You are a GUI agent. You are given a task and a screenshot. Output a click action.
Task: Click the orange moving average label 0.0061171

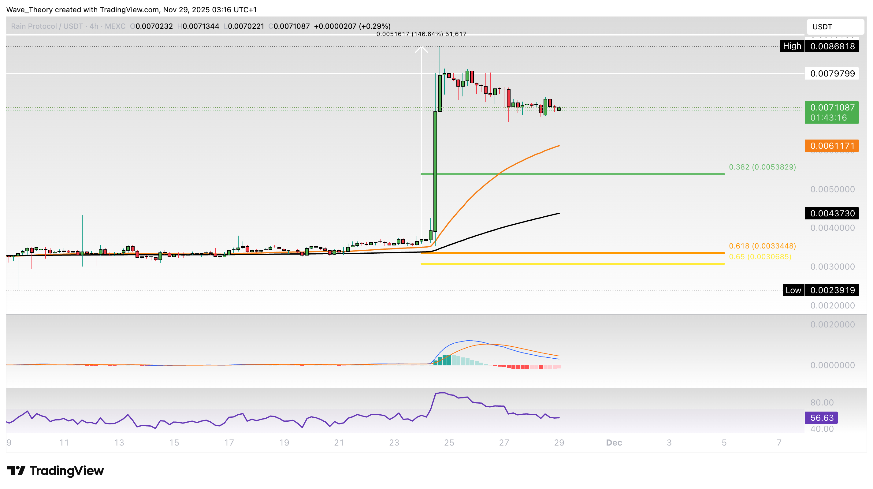(832, 146)
